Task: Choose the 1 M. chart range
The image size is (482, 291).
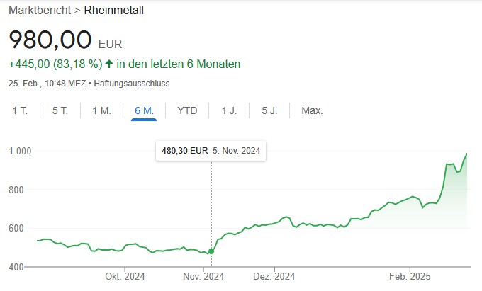Action: pos(102,110)
